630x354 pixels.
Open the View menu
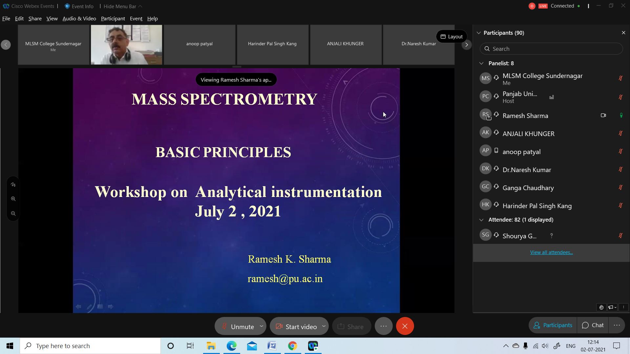[52, 19]
